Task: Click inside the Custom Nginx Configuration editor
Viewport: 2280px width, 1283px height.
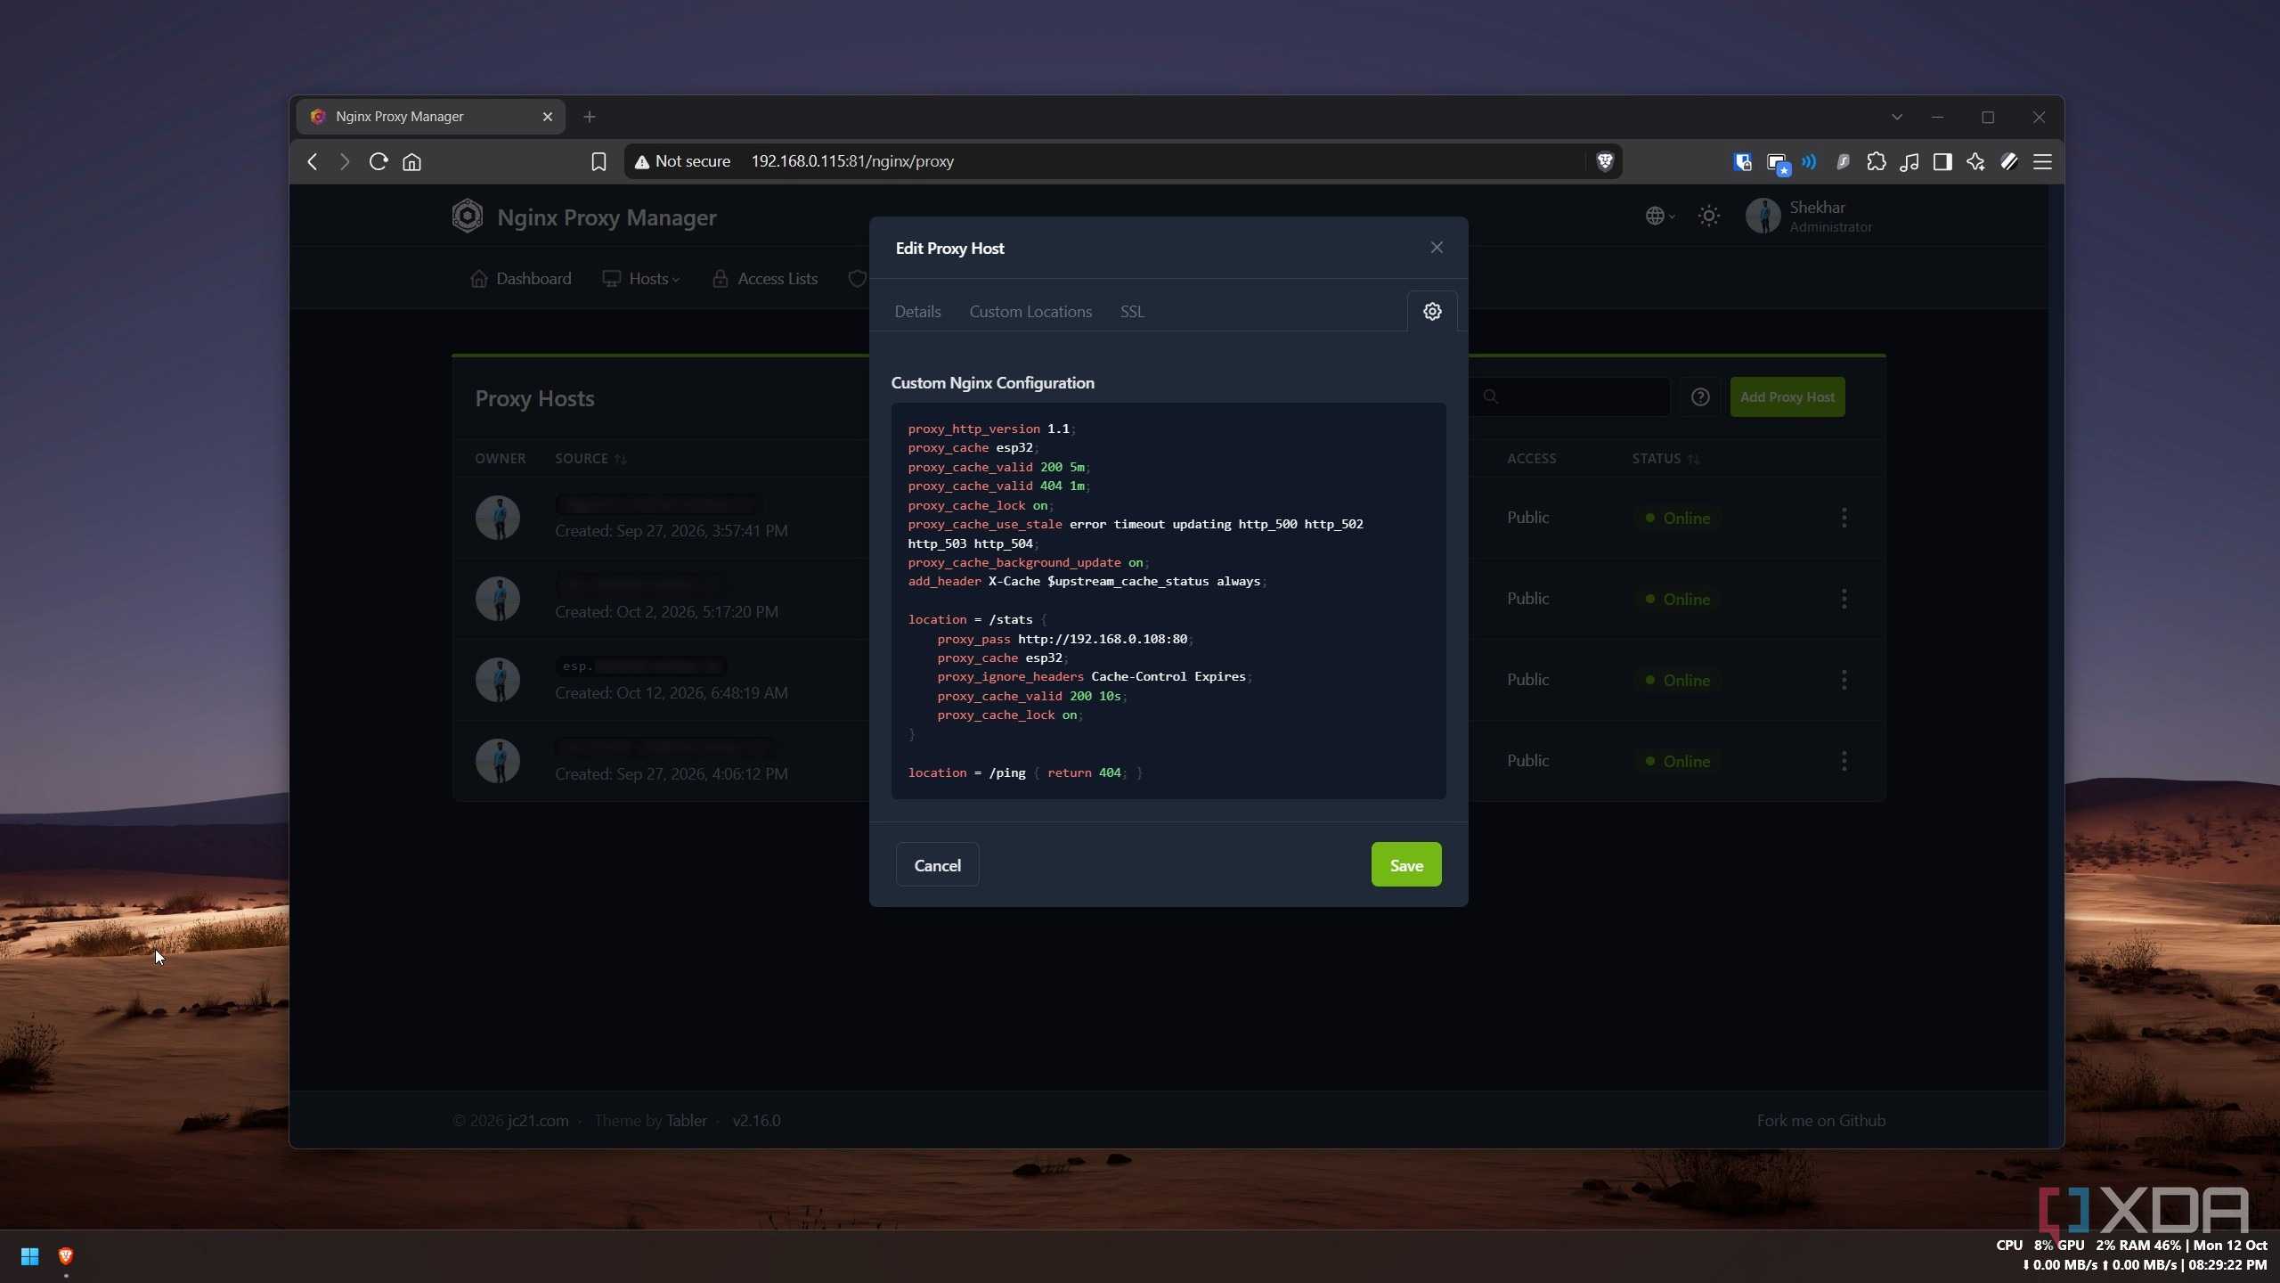Action: tap(1168, 601)
